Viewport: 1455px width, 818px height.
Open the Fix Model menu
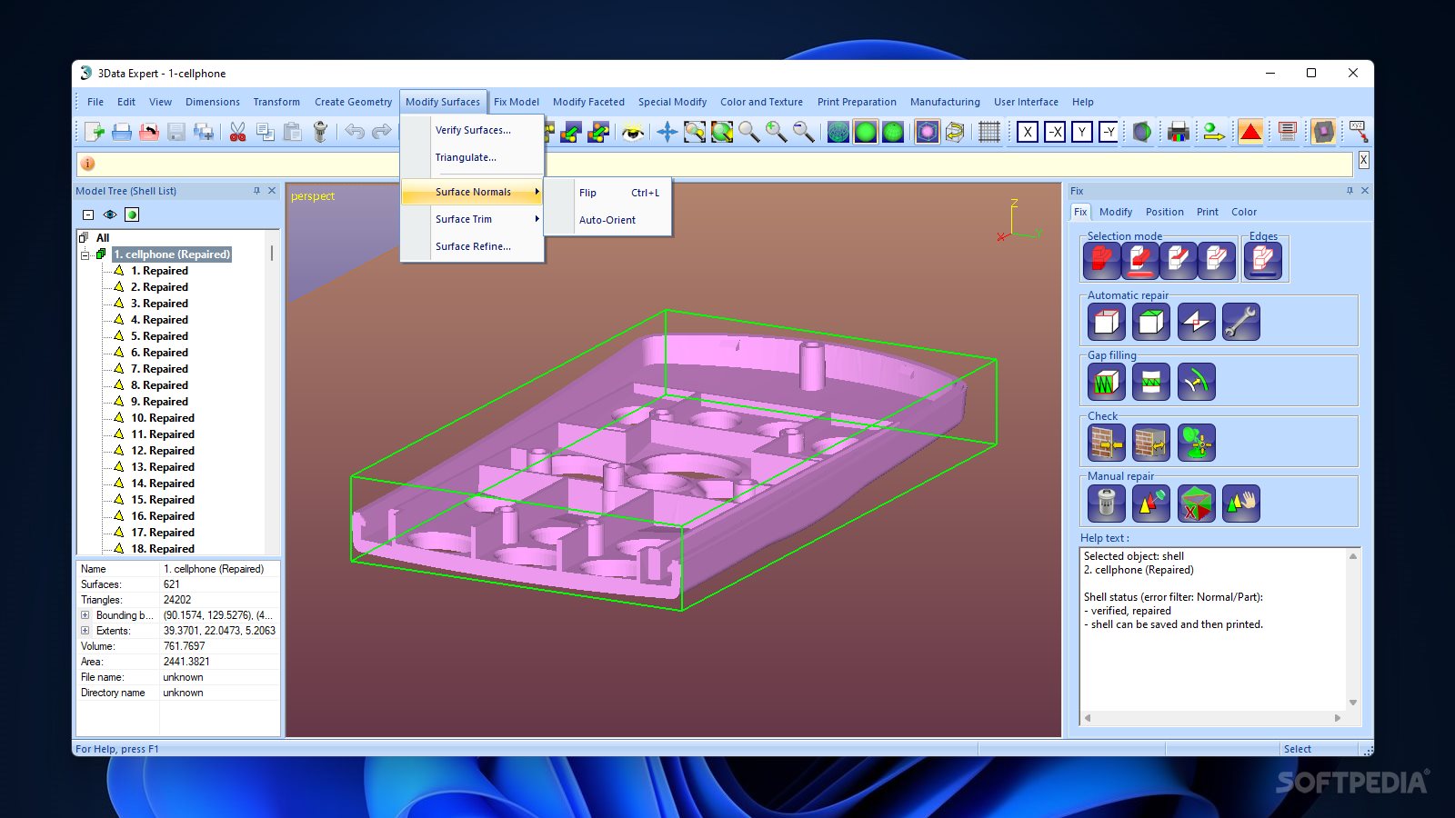[517, 102]
